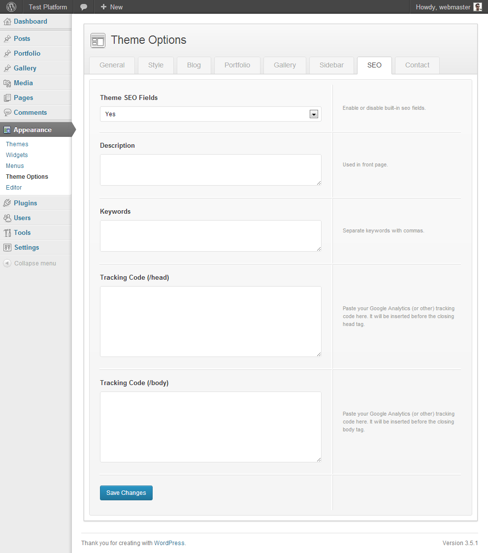Click the Save Changes button
This screenshot has width=488, height=553.
pyautogui.click(x=126, y=493)
